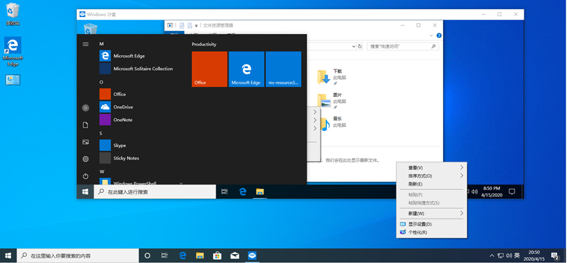Open Microsoft Store on the host taskbar
Viewport: 567px width, 263px height.
pyautogui.click(x=218, y=256)
